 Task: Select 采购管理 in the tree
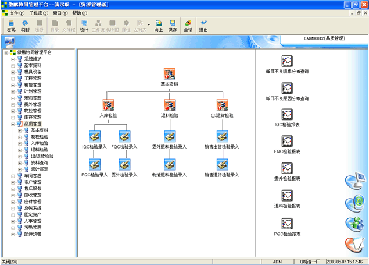pos(33,98)
